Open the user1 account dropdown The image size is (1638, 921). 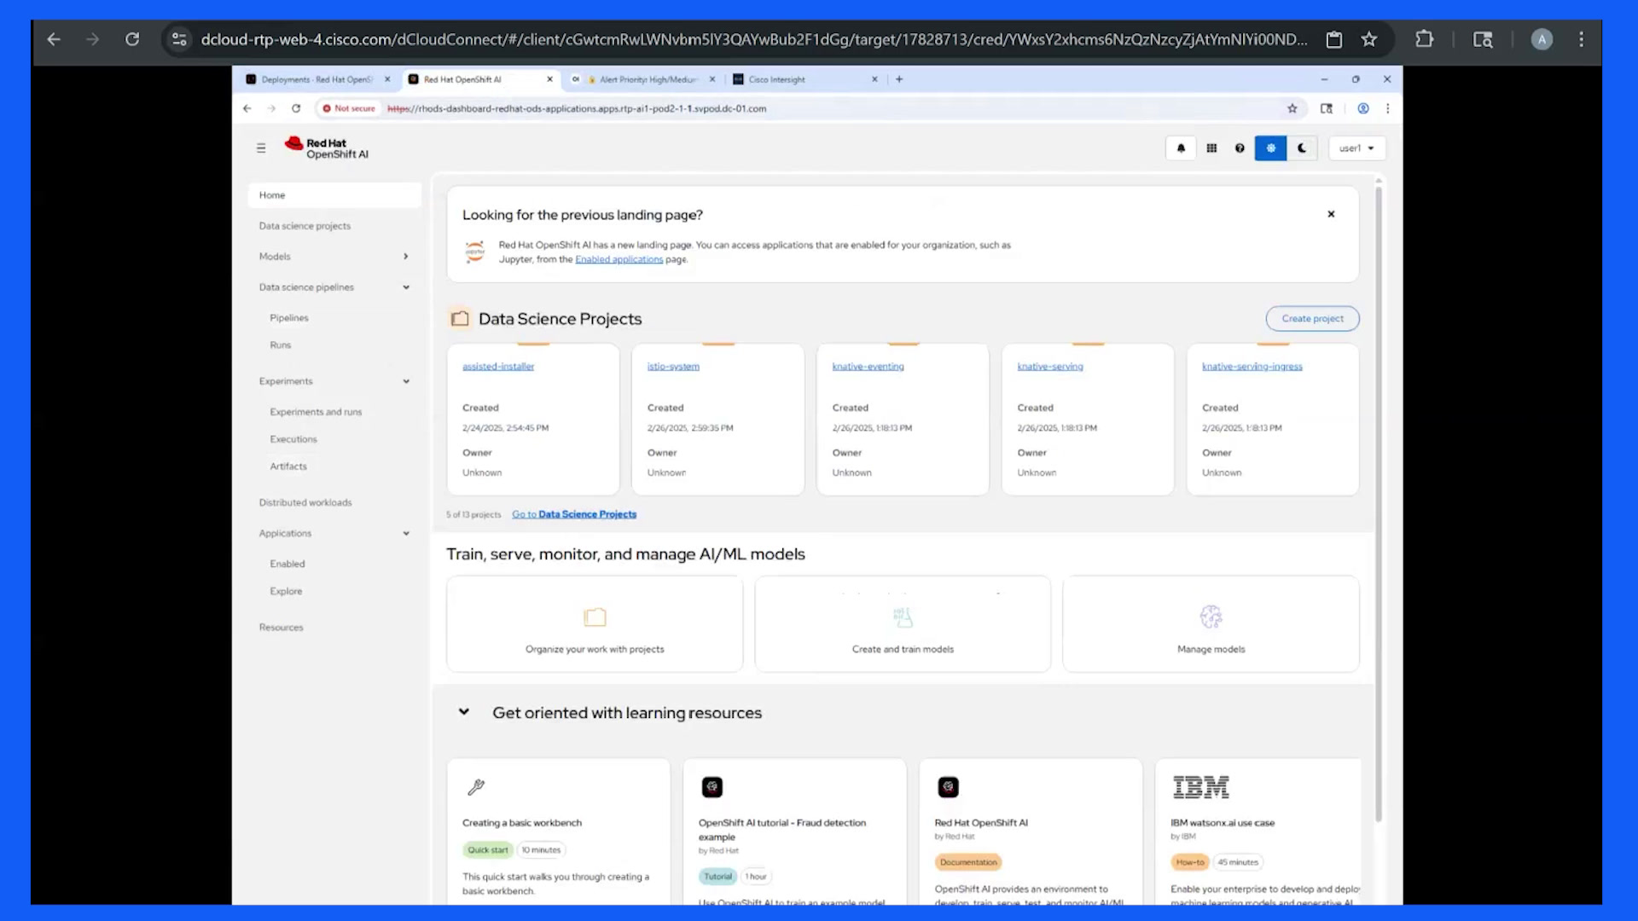[x=1356, y=148]
